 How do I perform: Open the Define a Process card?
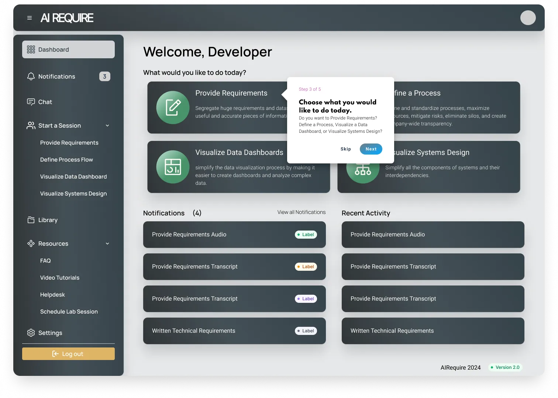coord(457,107)
